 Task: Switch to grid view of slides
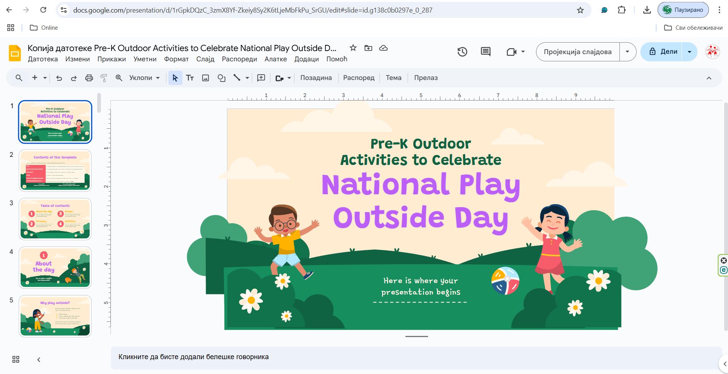click(16, 360)
